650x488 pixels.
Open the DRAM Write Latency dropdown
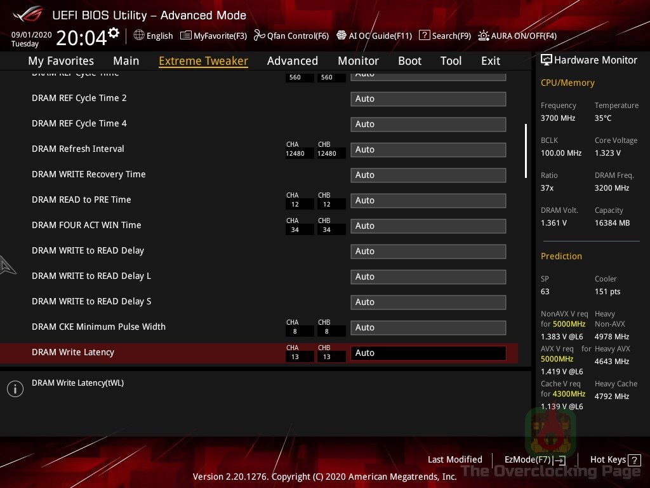click(428, 352)
